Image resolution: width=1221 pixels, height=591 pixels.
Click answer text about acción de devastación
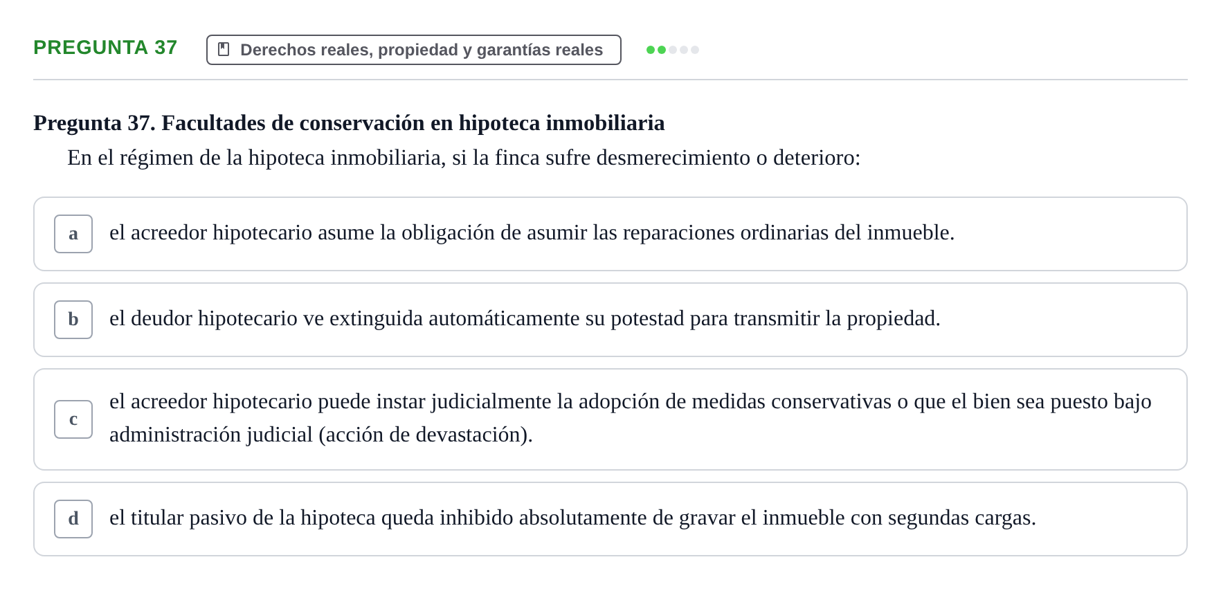click(630, 418)
